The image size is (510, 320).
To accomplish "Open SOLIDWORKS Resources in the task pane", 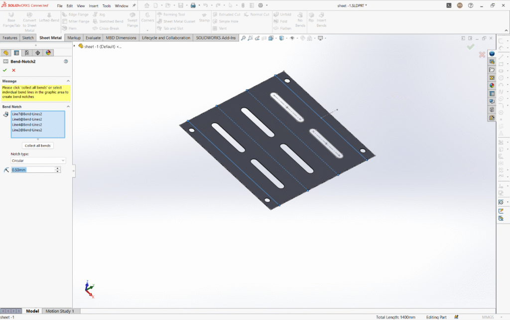I will (x=492, y=54).
